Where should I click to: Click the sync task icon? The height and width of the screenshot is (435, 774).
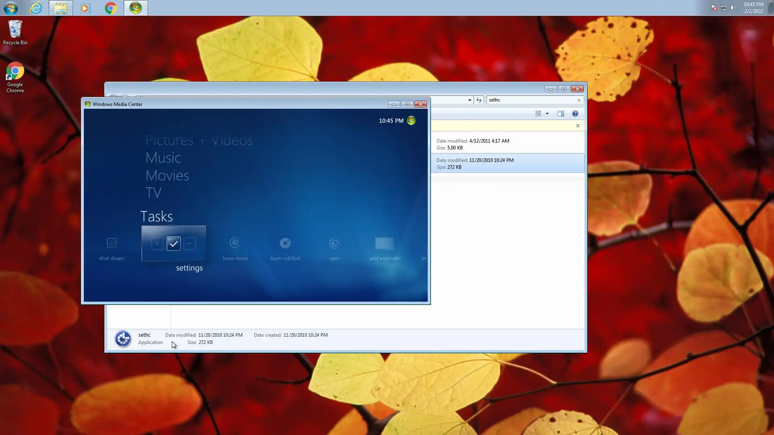335,243
